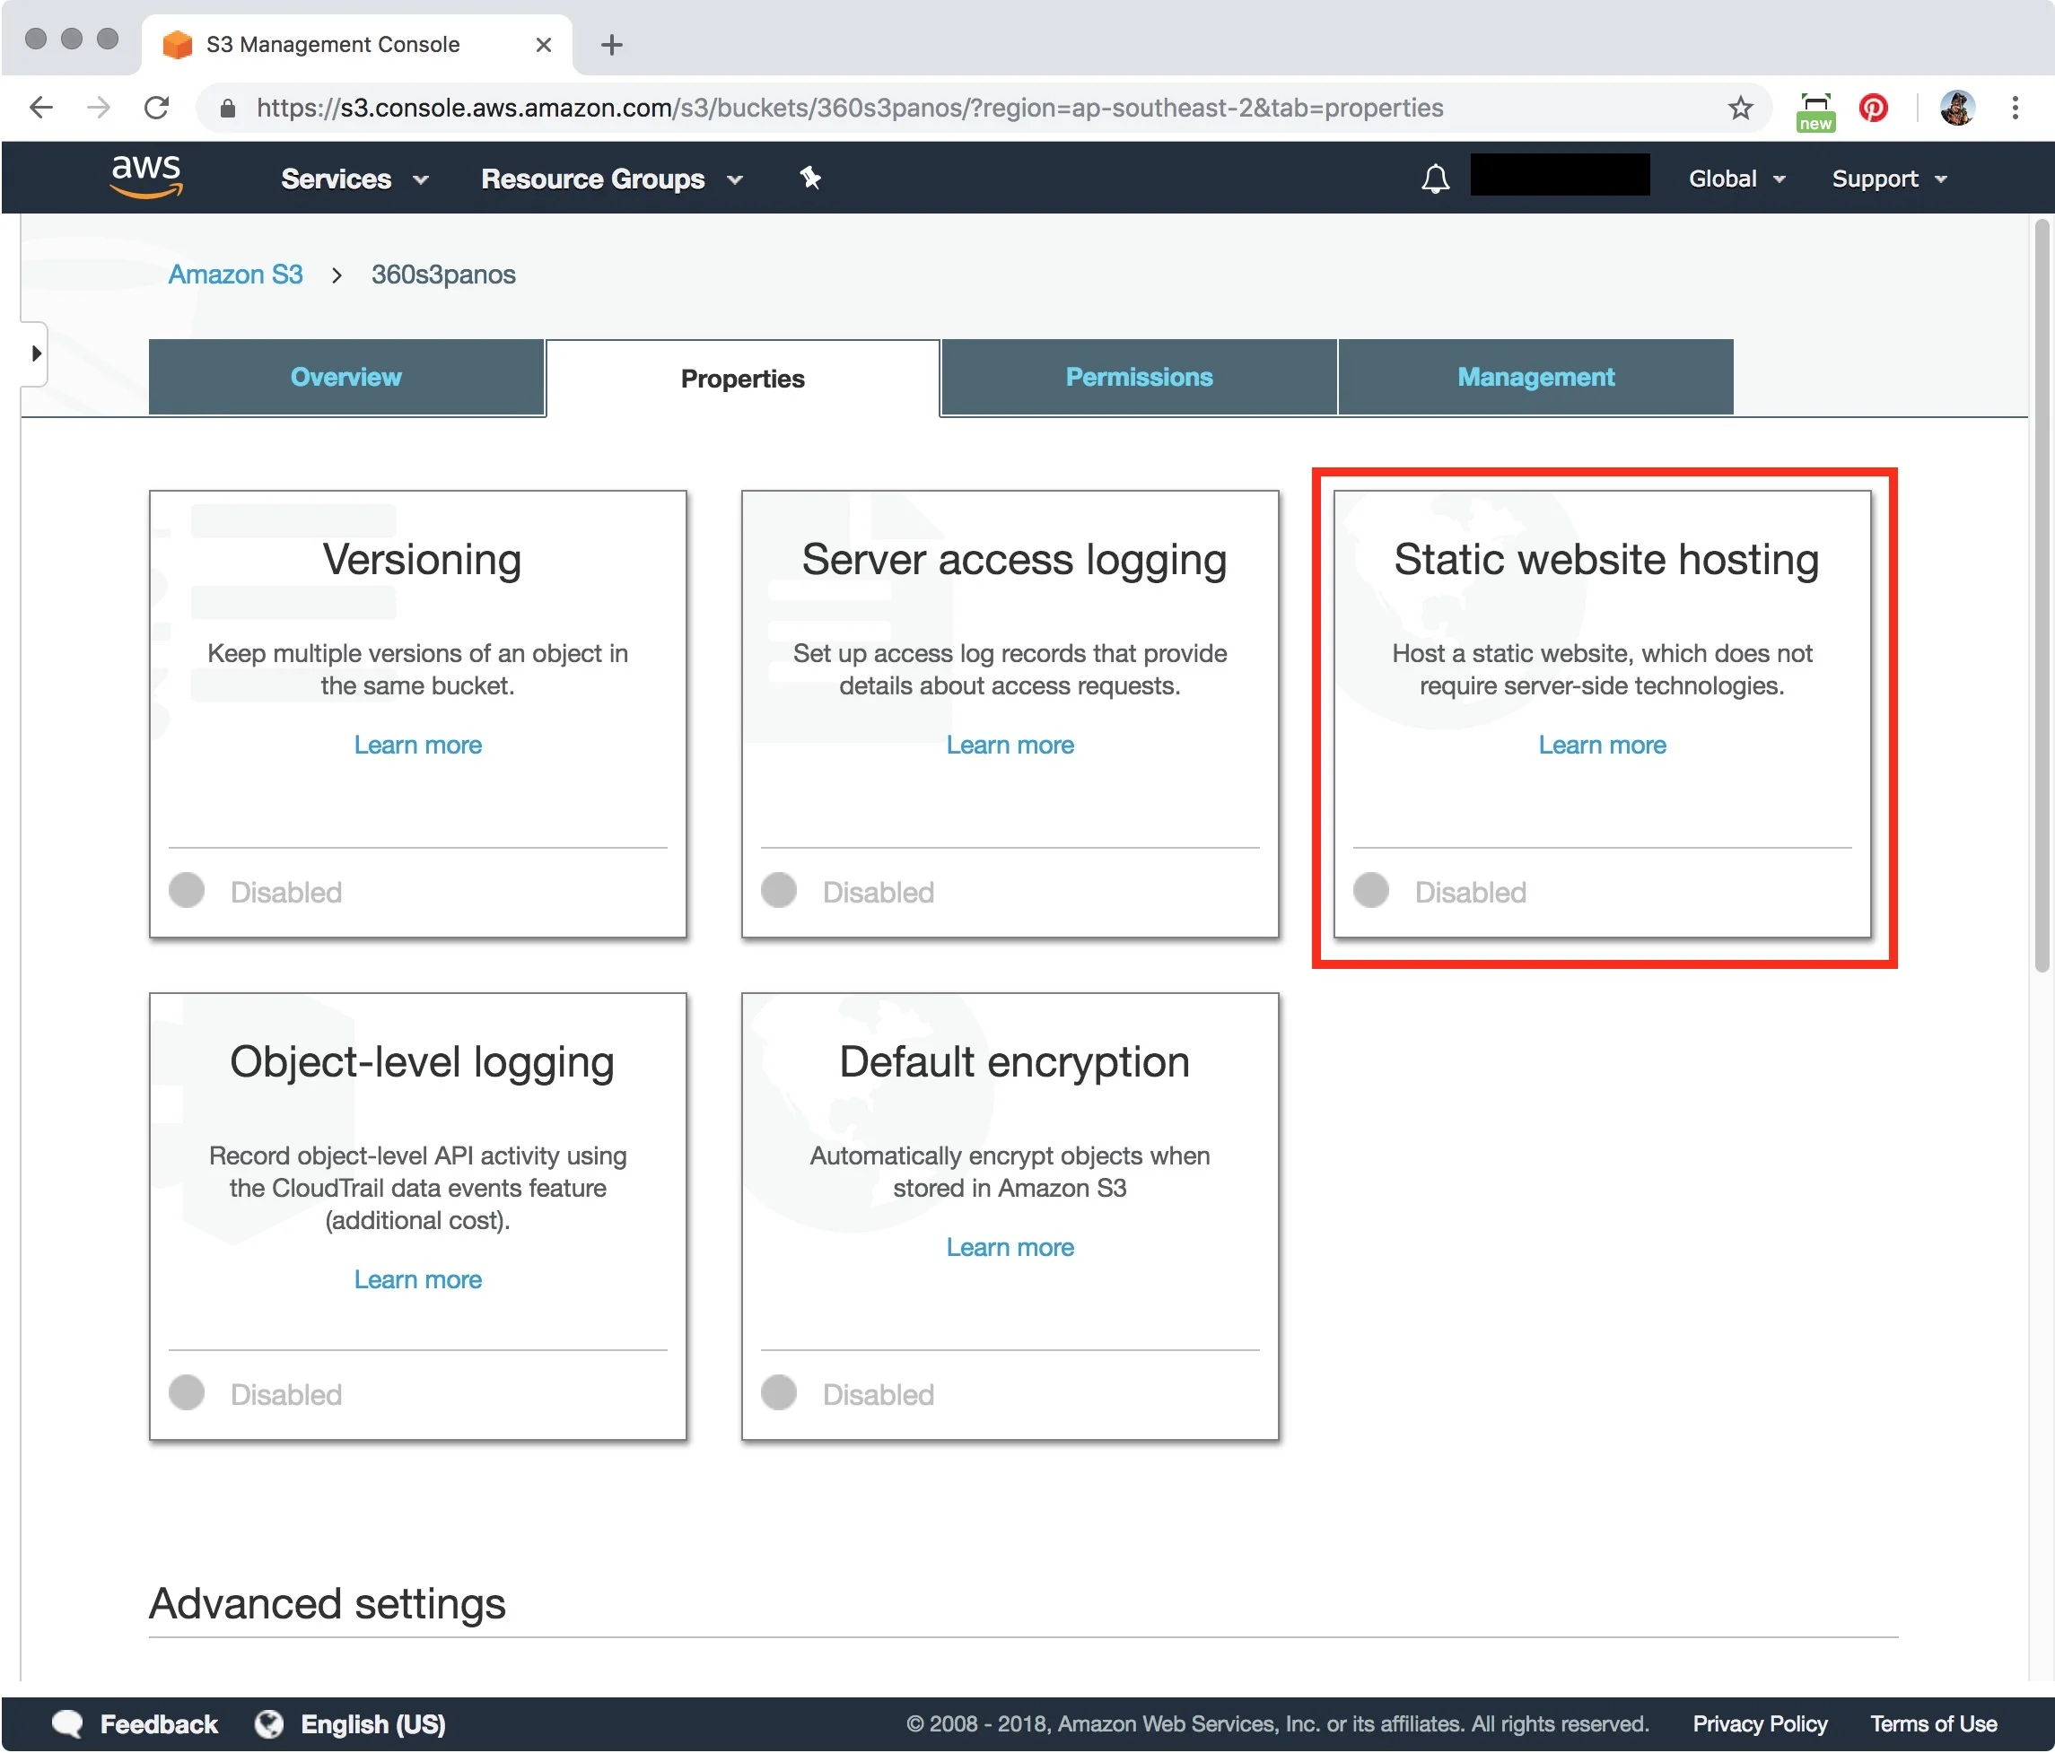Open the green 'new' extension icon

click(x=1815, y=111)
